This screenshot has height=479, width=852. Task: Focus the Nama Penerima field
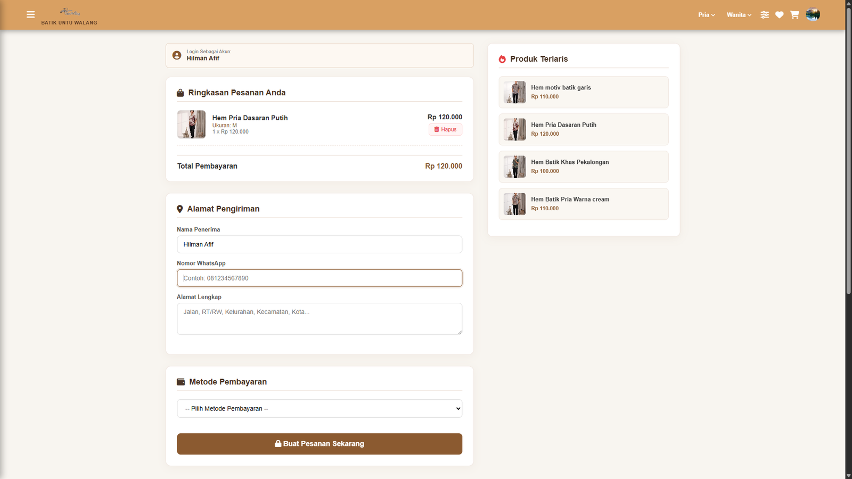[x=319, y=244]
